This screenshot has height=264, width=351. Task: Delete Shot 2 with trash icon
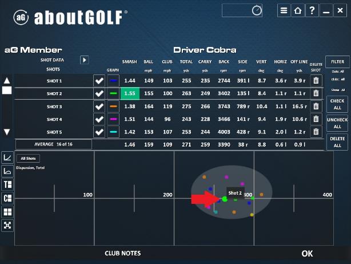pos(316,93)
